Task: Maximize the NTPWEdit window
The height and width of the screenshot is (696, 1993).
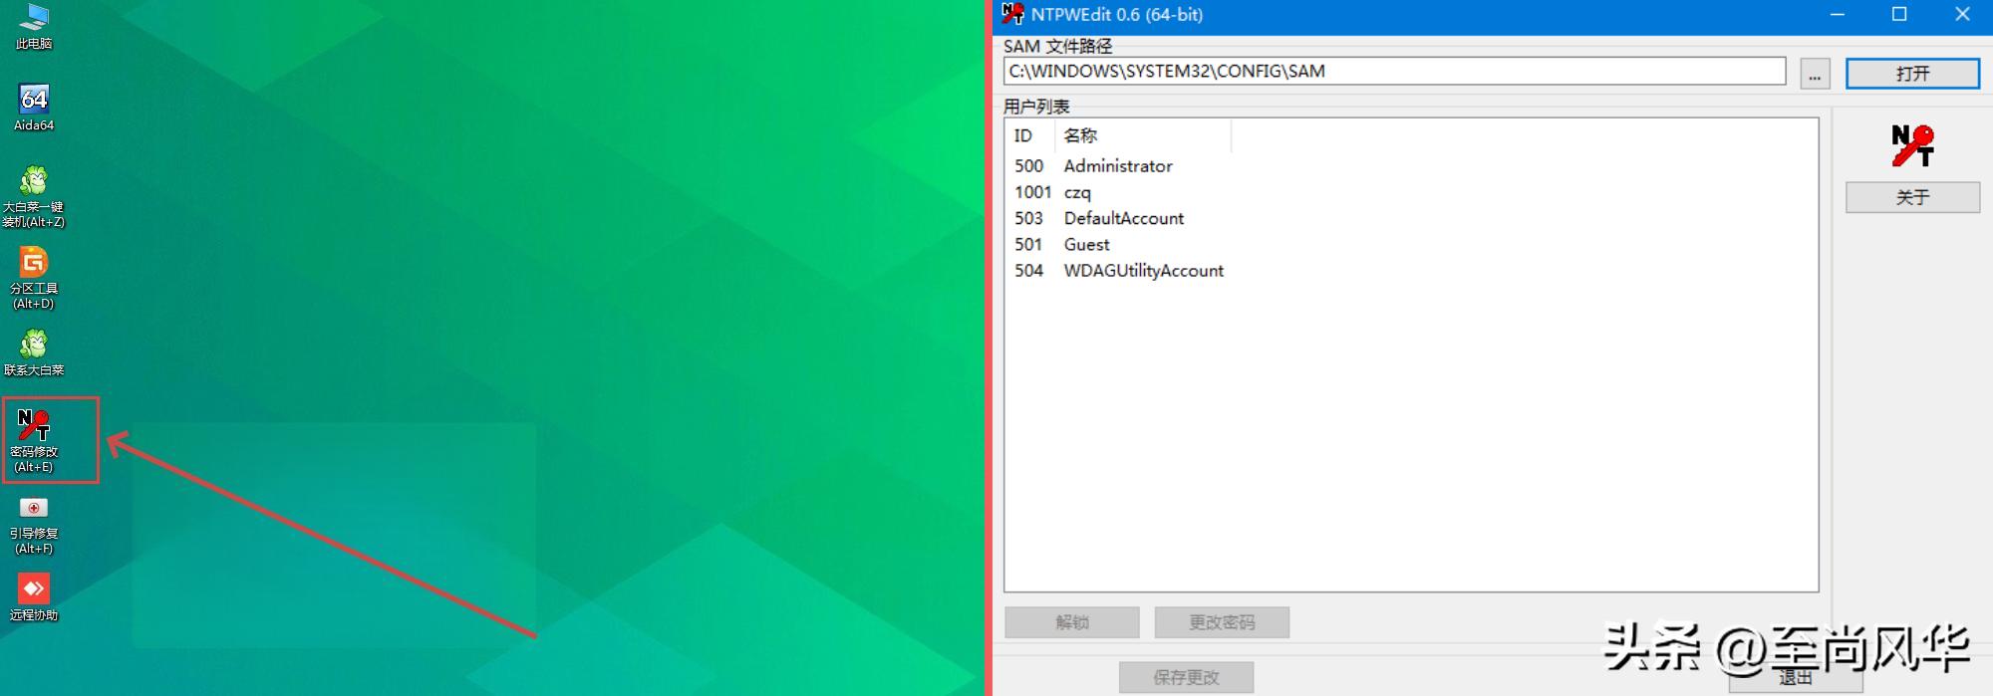Action: click(x=1899, y=14)
